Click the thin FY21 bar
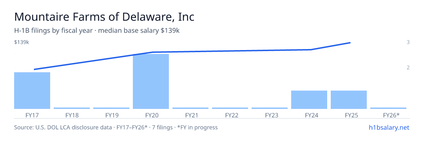 (190, 108)
